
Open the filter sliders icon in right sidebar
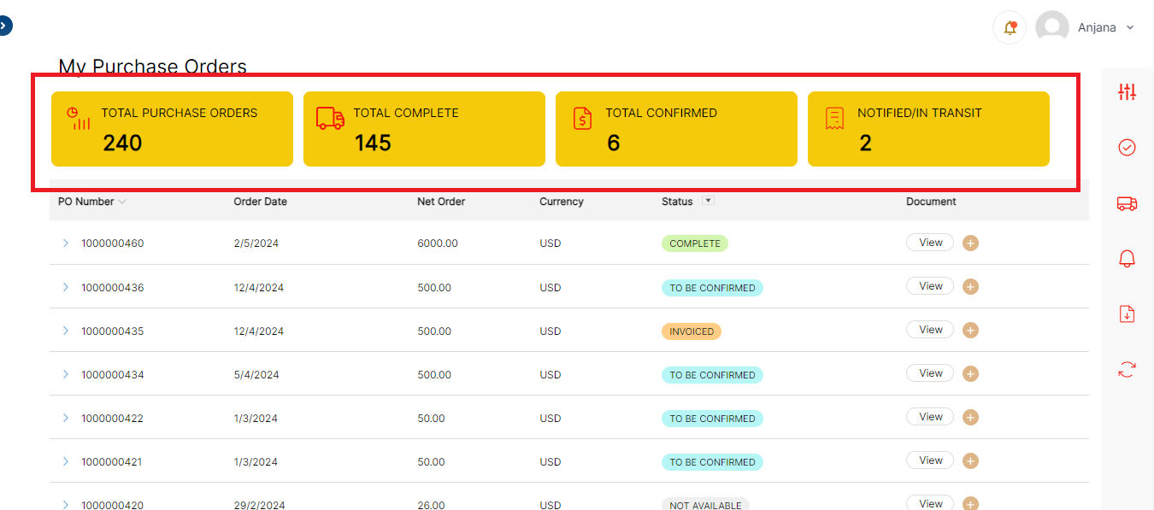[1127, 92]
